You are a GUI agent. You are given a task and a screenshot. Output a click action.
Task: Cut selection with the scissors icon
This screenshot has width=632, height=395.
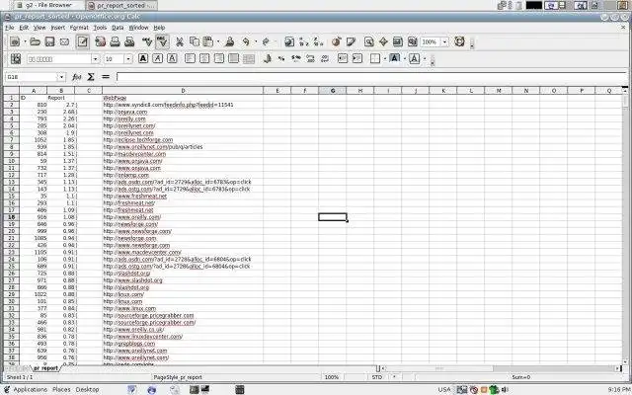tap(180, 41)
